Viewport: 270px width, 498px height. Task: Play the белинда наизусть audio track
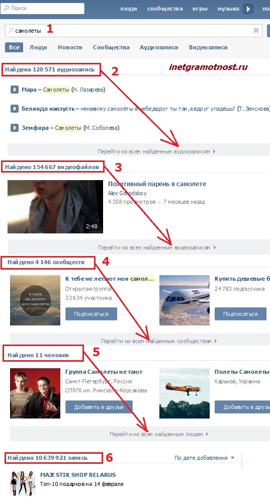point(14,109)
